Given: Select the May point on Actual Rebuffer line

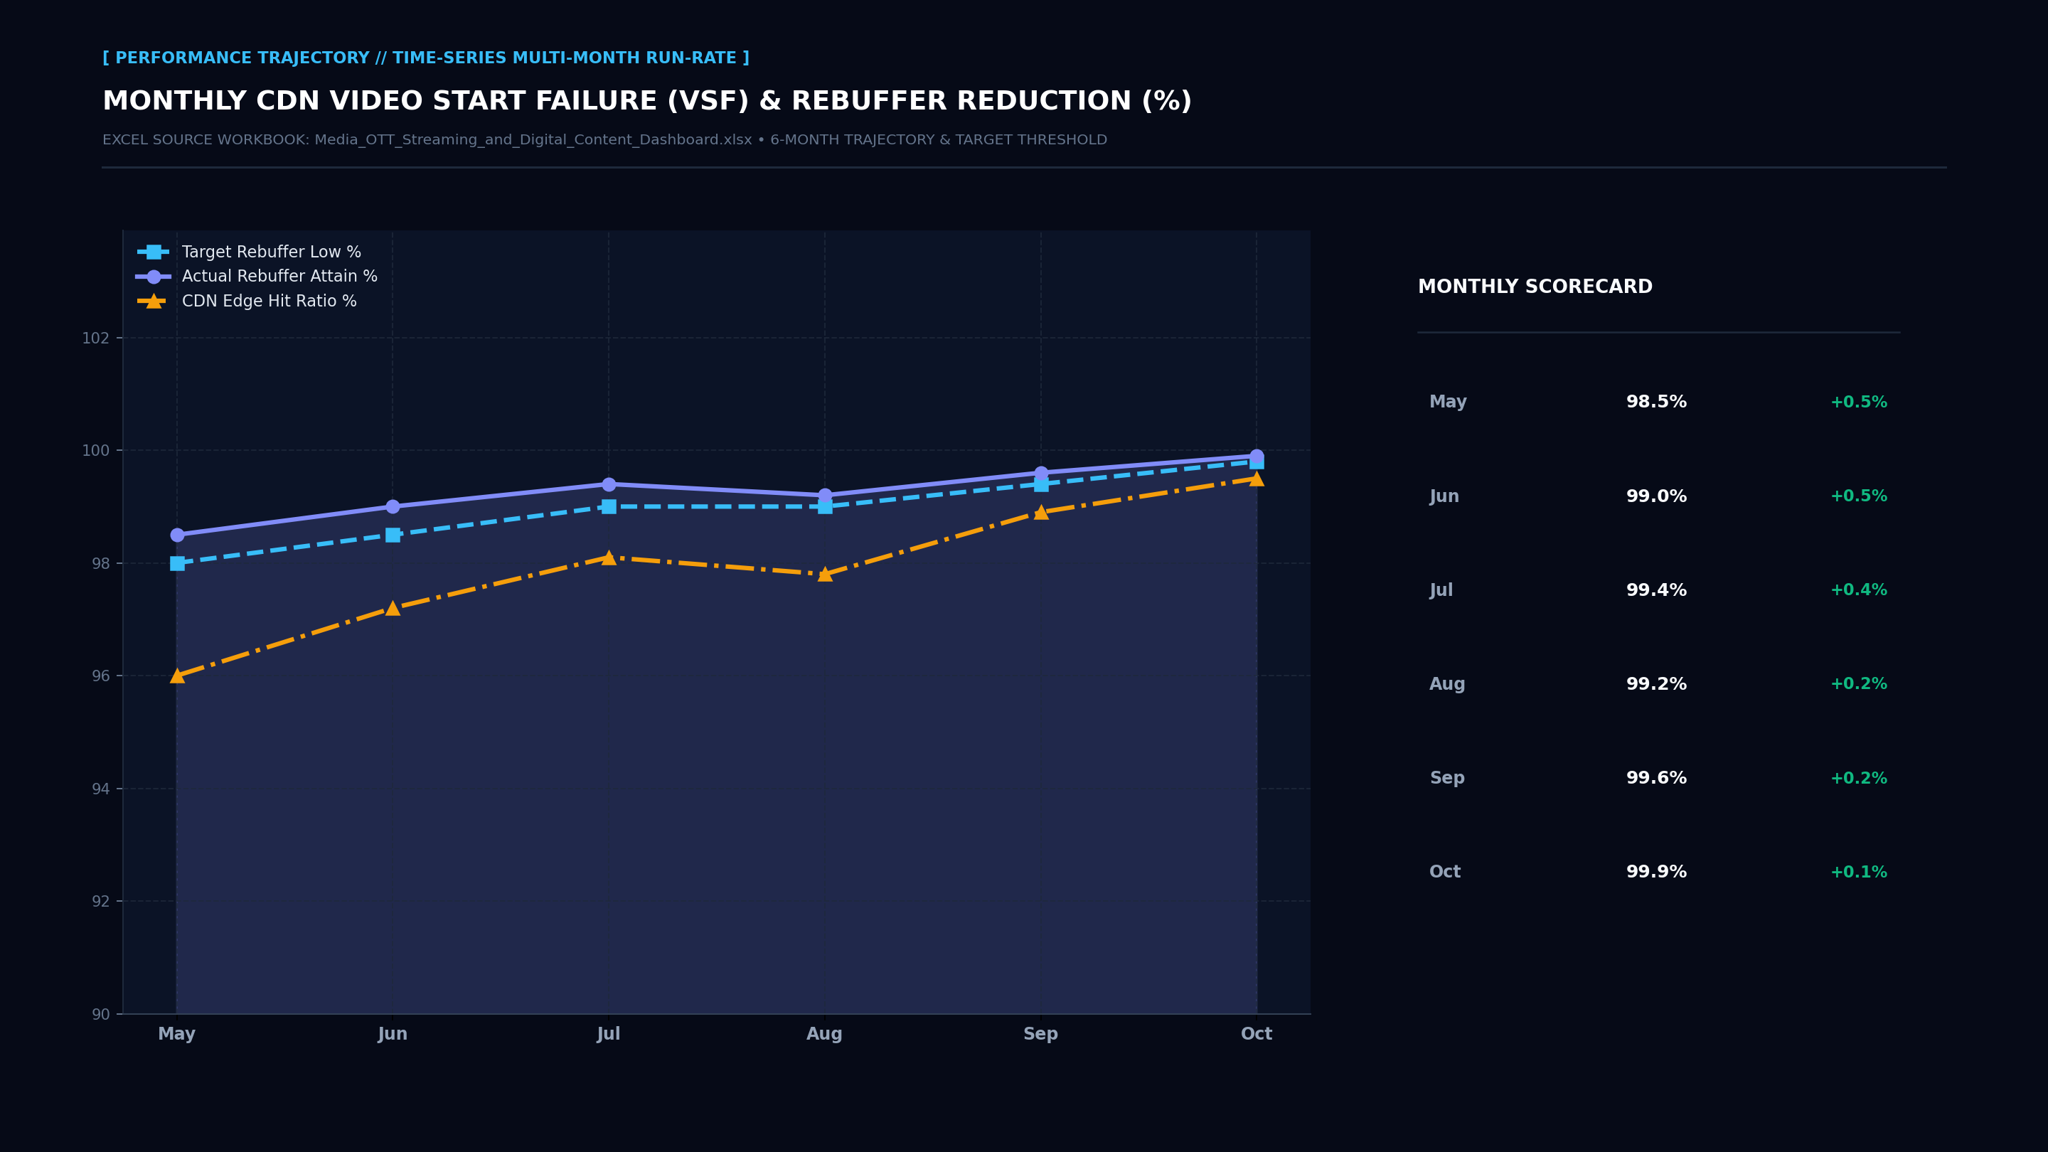Looking at the screenshot, I should [177, 535].
